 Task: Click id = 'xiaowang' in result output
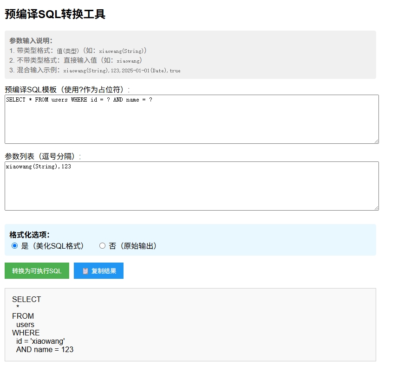click(40, 341)
